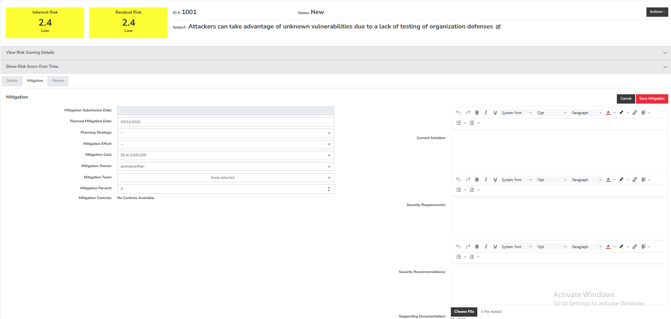Switch to the Details tab
The height and width of the screenshot is (319, 671).
(12, 81)
